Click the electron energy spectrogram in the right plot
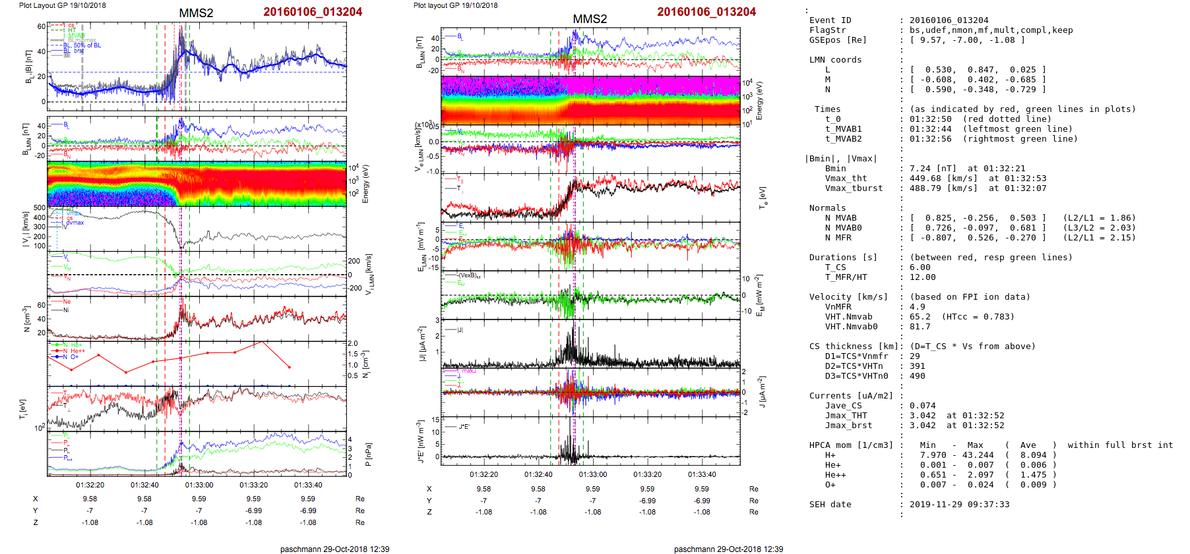Viewport: 1190px width, 554px height. tap(590, 100)
